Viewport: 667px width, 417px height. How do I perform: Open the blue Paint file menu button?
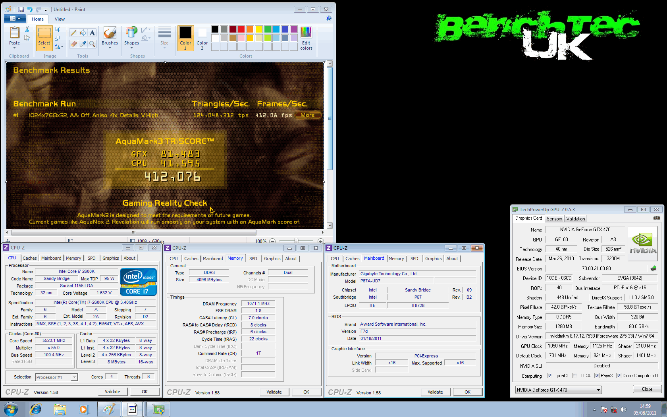15,19
